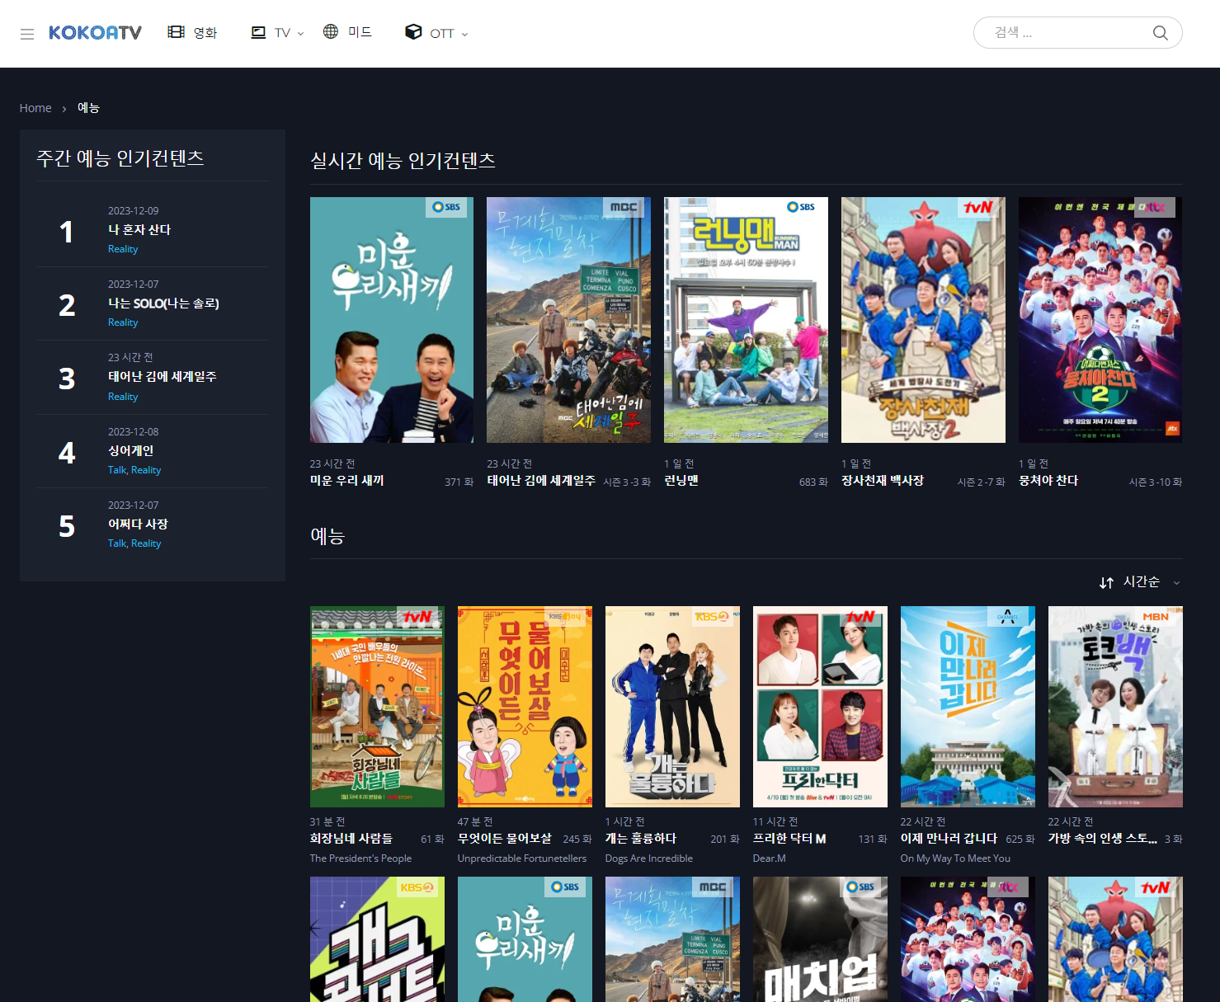View the 개는 훌륭하다 poster
Image resolution: width=1220 pixels, height=1002 pixels.
[x=672, y=707]
